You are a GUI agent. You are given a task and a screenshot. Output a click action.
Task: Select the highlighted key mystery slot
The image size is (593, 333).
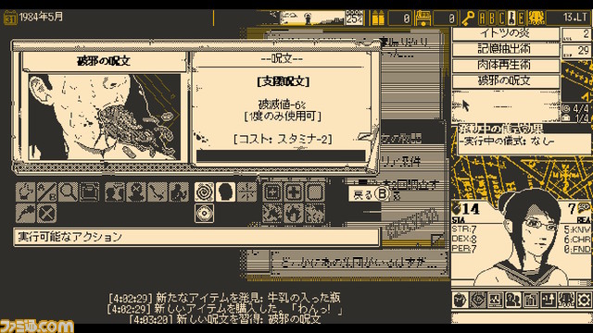pos(511,18)
